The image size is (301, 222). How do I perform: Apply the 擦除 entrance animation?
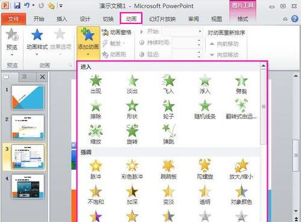pos(96,109)
